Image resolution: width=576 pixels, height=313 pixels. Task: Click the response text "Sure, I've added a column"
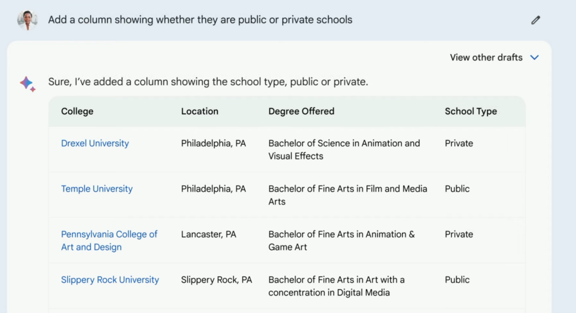pyautogui.click(x=208, y=82)
